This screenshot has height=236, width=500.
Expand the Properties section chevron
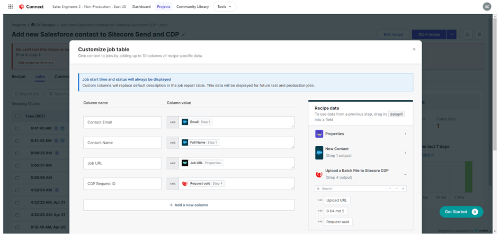(405, 134)
